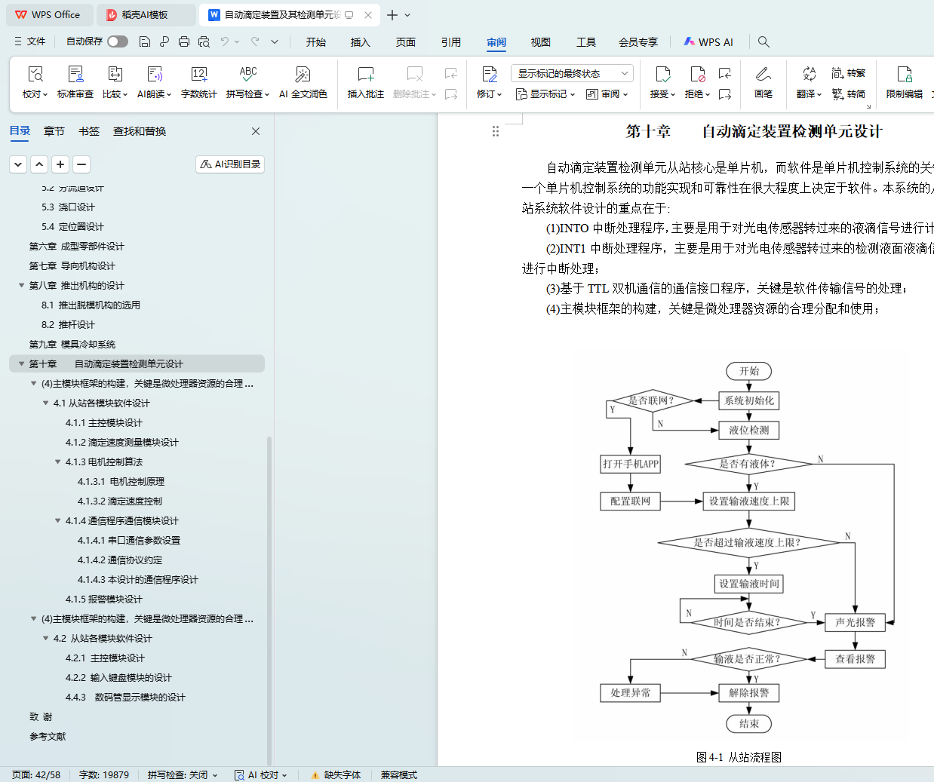Click the AI 全文润色 polish icon
Image resolution: width=934 pixels, height=782 pixels.
[x=303, y=75]
